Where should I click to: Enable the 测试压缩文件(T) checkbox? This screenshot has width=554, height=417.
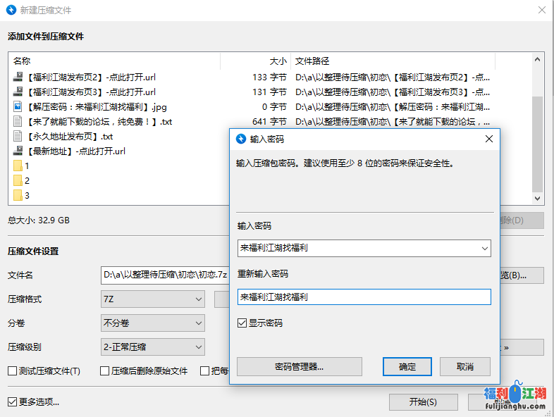[x=13, y=371]
